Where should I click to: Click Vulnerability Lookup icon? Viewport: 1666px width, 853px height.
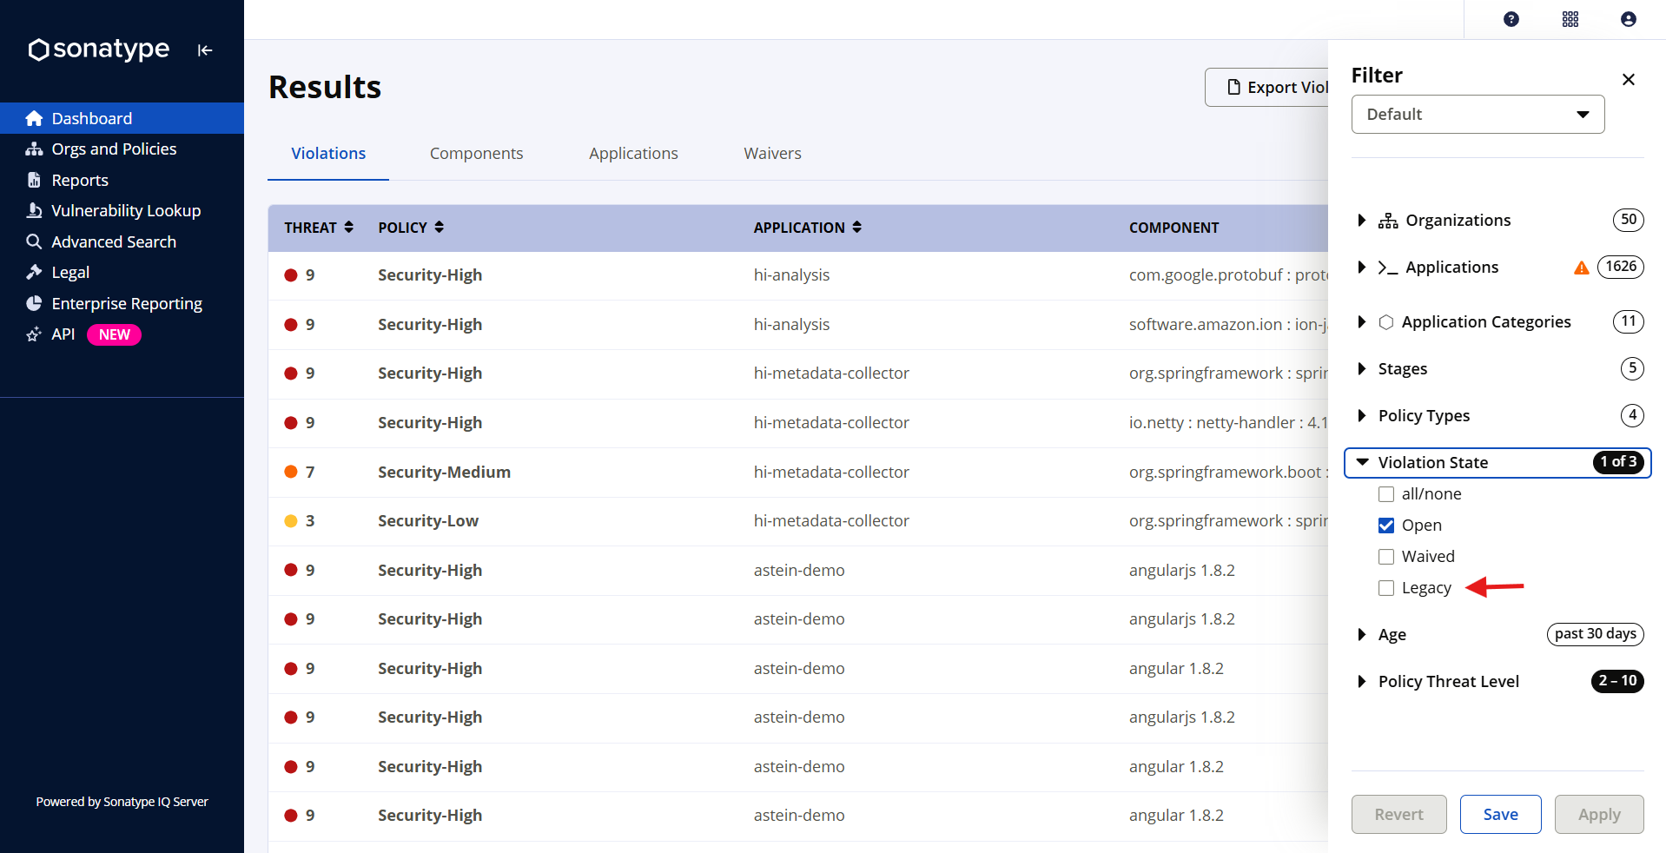click(x=34, y=211)
